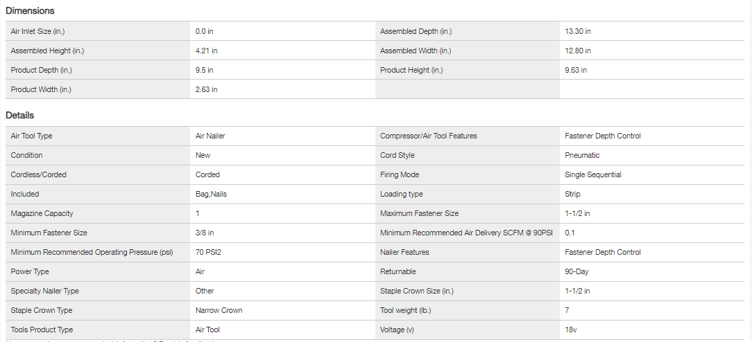Click the Product Width value 2.63 in
The image size is (752, 342).
(x=206, y=89)
